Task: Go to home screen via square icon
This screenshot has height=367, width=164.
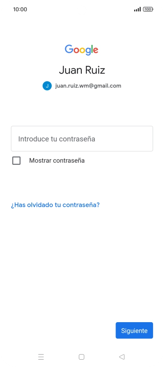Action: tap(81, 357)
